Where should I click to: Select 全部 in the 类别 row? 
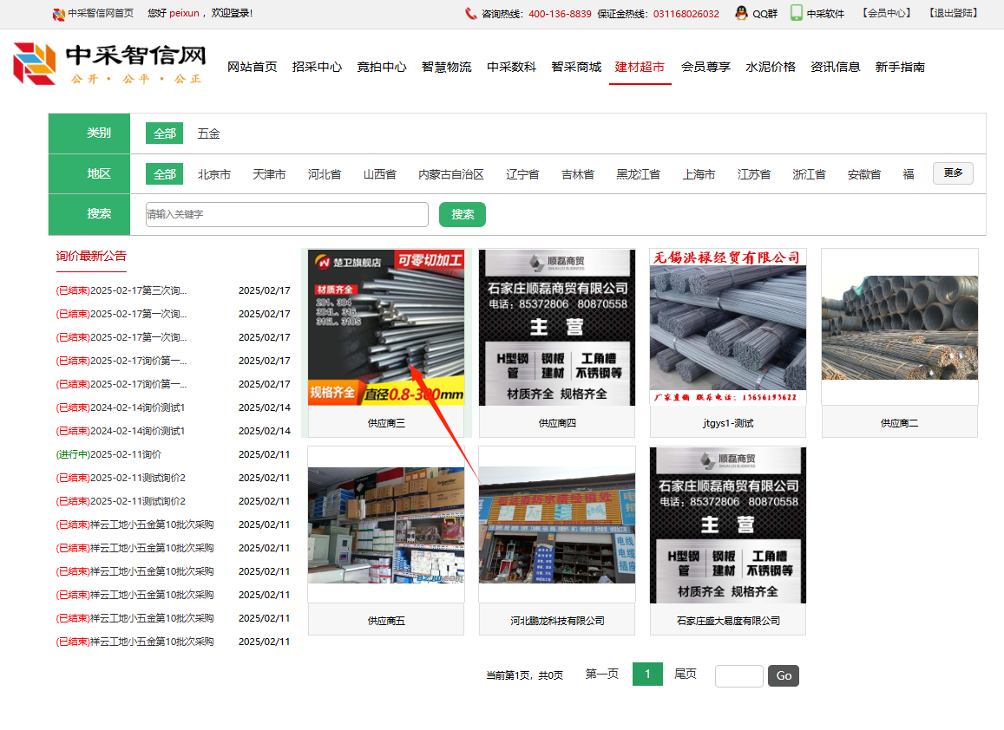point(165,133)
